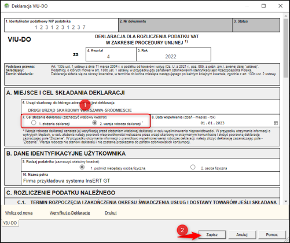Click the app icon in the title bar
This screenshot has height=243, width=290.
point(6,6)
